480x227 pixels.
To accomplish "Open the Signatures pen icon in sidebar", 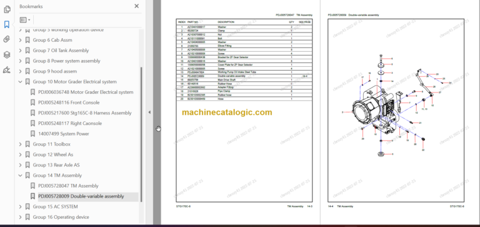I will (7, 70).
